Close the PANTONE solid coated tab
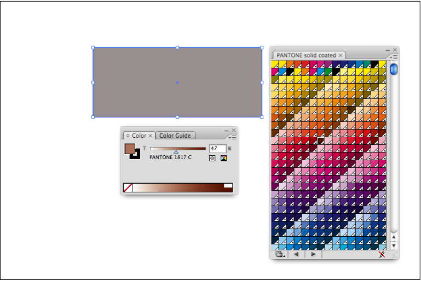 pos(341,55)
